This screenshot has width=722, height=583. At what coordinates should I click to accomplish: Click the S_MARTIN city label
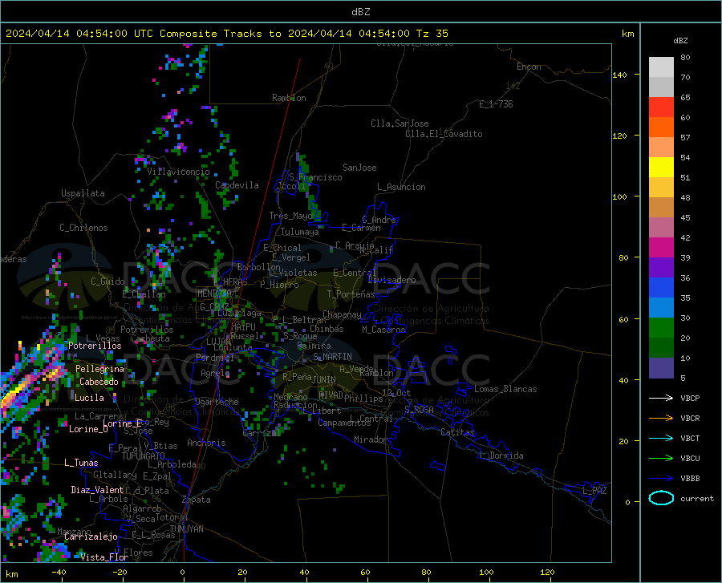[332, 357]
